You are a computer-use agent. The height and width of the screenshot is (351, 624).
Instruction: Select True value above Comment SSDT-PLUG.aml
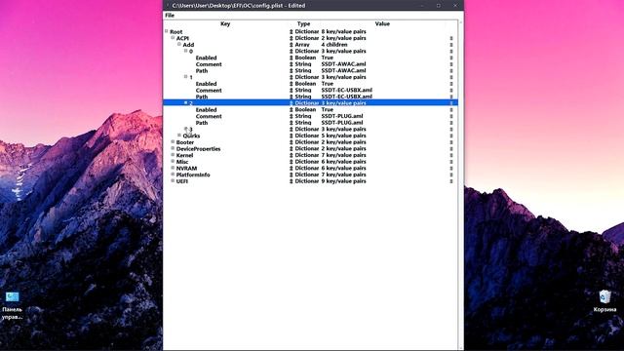coord(328,109)
